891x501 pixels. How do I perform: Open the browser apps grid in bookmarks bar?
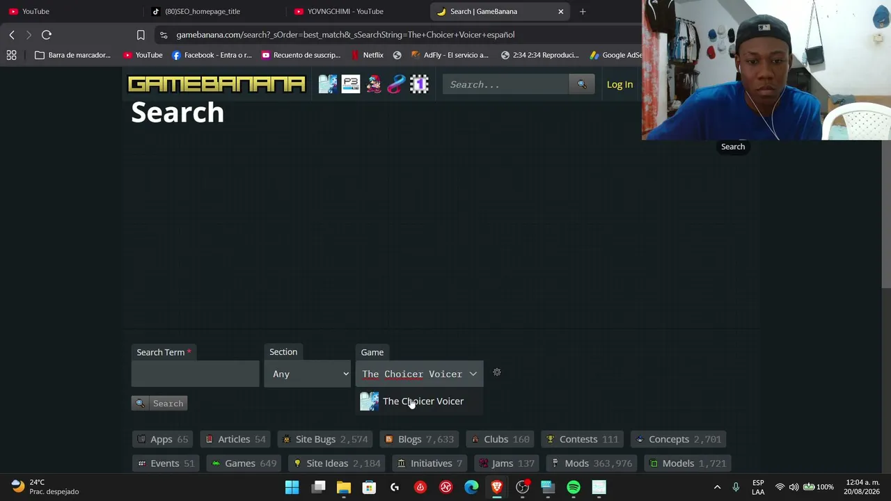(x=12, y=55)
